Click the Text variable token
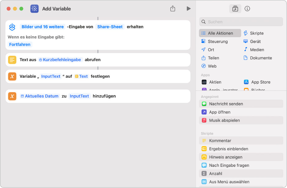287x188 pixels. click(x=81, y=76)
